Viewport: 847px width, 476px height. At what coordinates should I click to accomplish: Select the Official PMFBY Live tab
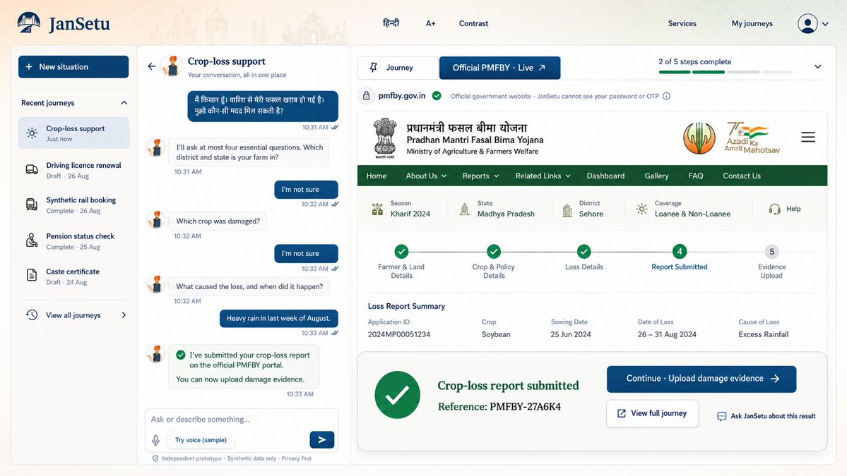tap(499, 68)
